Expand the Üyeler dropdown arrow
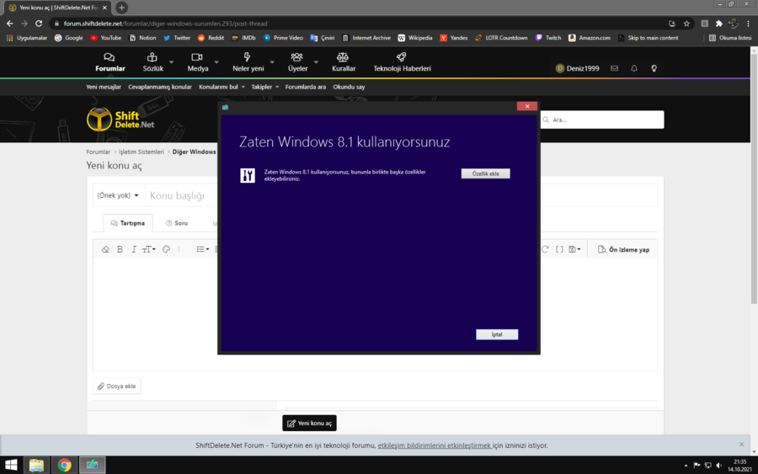 coord(316,62)
